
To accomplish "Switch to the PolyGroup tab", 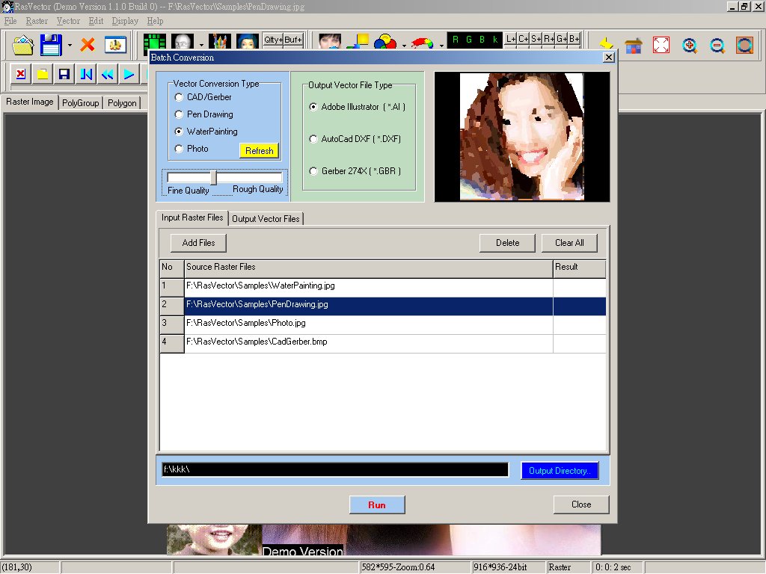I will pos(81,103).
